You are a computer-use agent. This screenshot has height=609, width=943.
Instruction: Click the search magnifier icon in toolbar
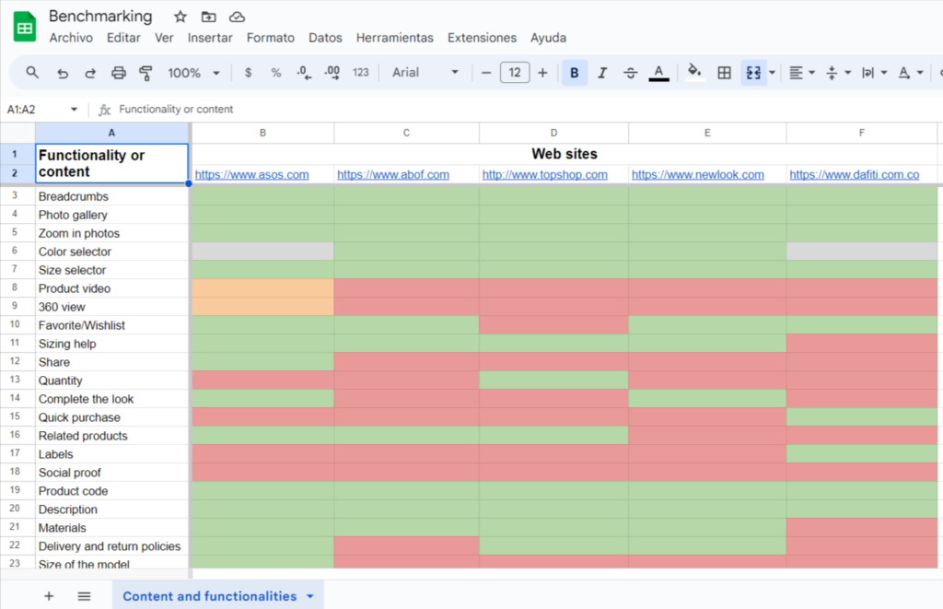click(x=32, y=73)
